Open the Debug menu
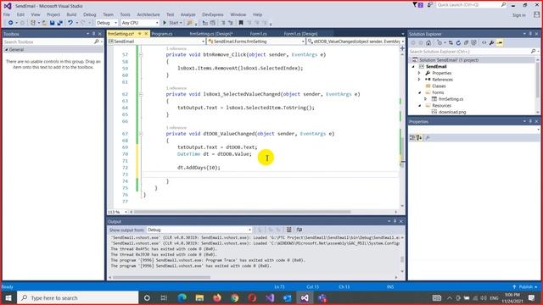The height and width of the screenshot is (305, 543). [90, 14]
